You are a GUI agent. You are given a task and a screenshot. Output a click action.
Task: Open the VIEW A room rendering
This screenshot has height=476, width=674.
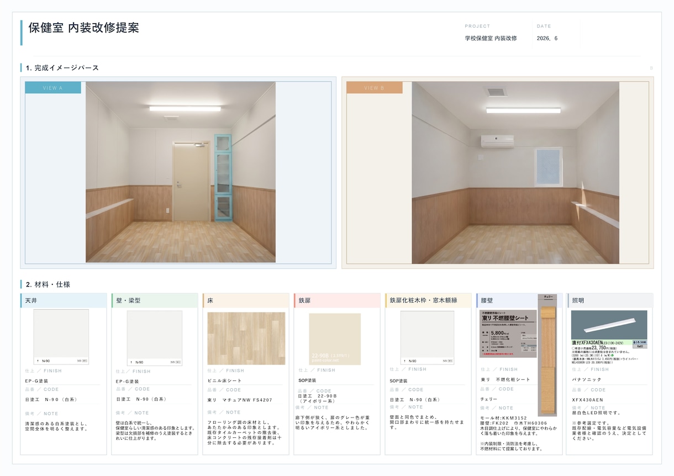click(x=181, y=172)
